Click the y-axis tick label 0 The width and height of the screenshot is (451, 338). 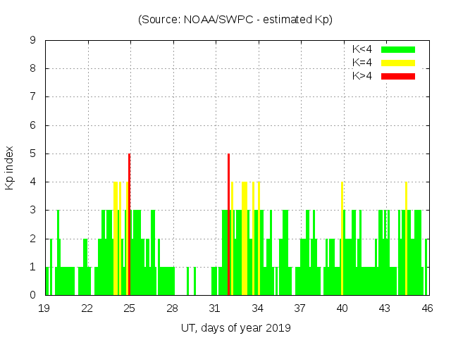[33, 295]
